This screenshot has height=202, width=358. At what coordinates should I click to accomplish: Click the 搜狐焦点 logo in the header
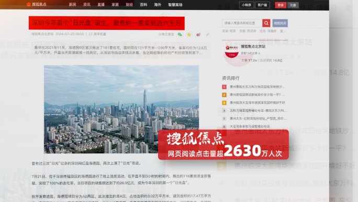tap(37, 4)
